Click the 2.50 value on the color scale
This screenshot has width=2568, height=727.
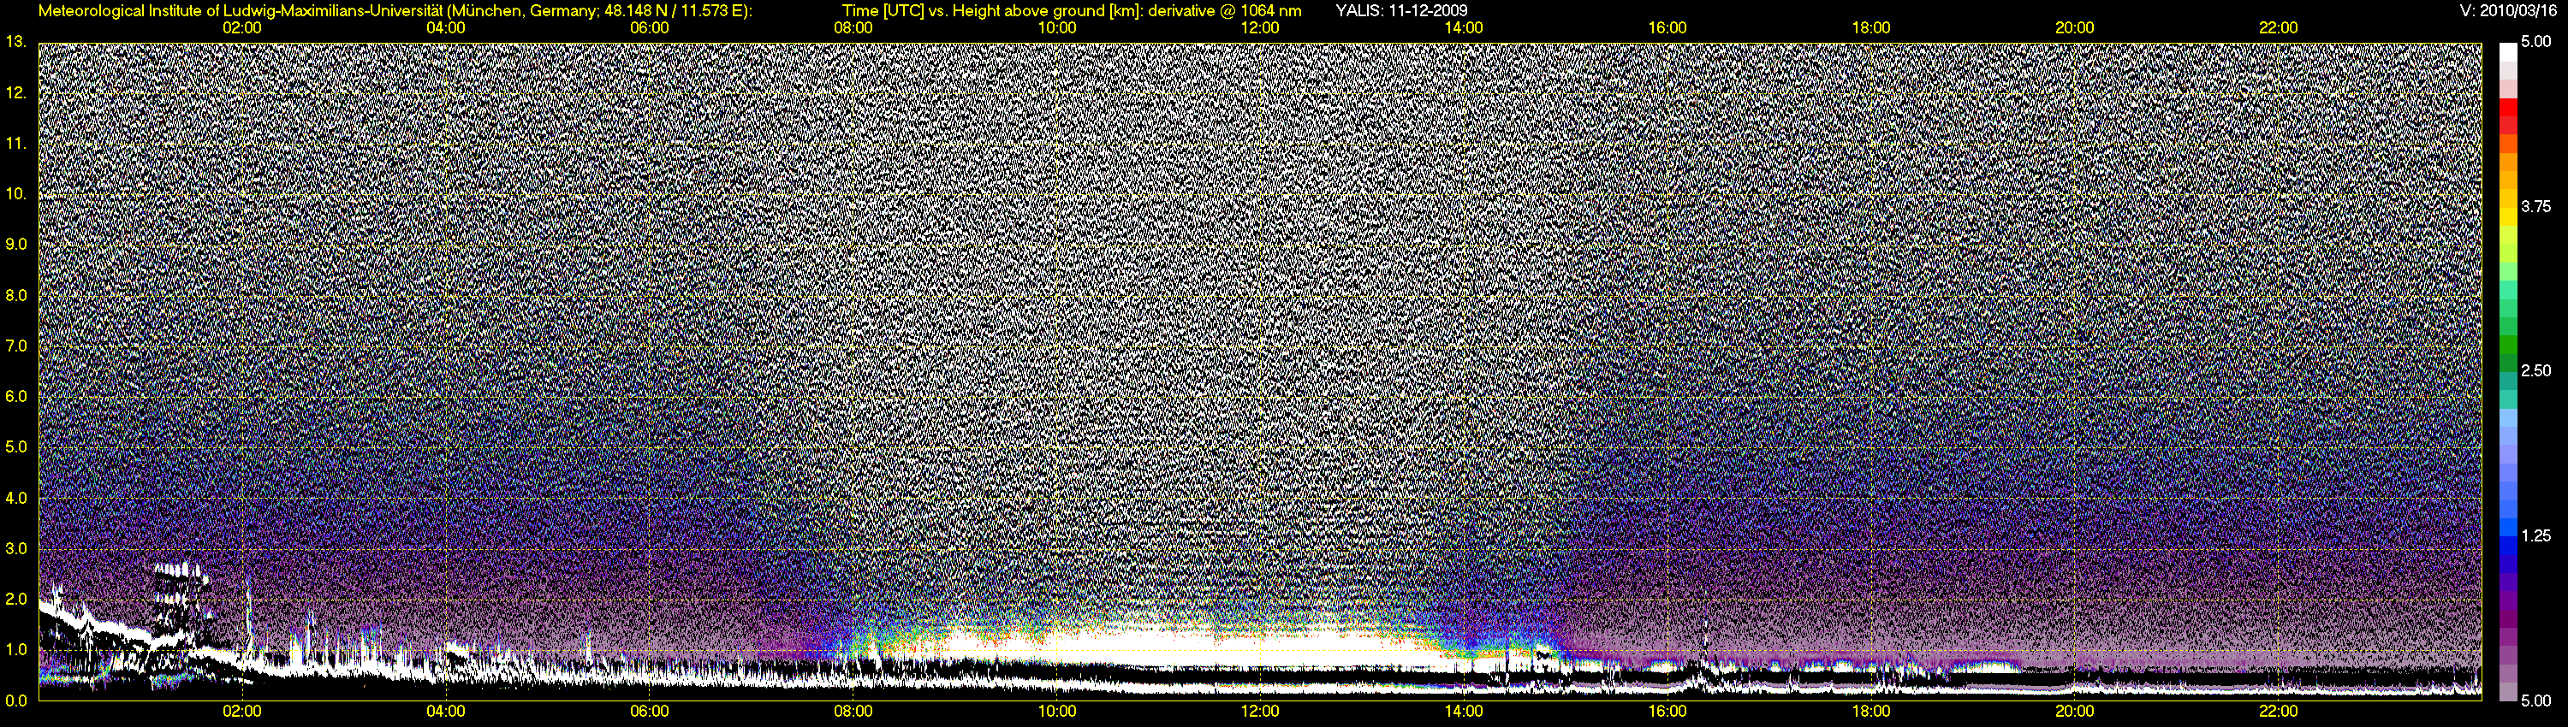(x=2536, y=370)
